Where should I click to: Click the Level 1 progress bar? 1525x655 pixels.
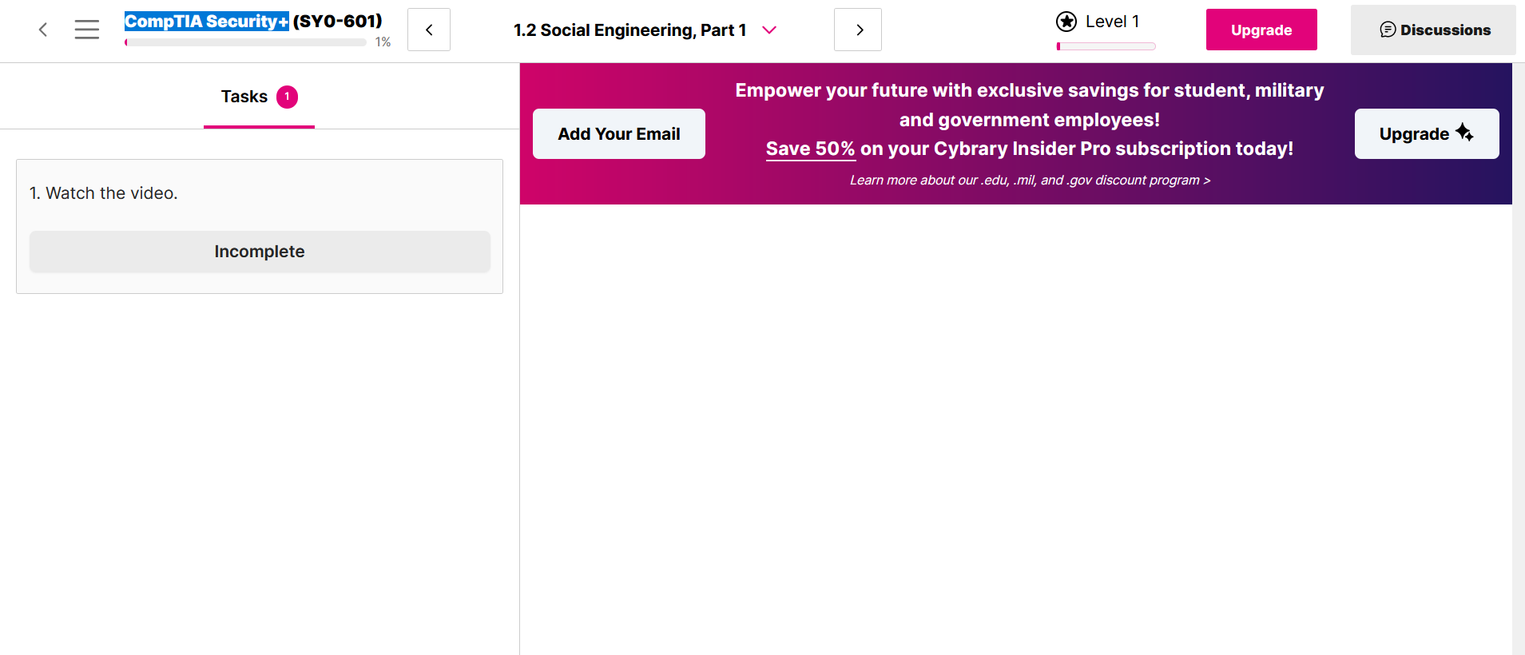point(1106,46)
